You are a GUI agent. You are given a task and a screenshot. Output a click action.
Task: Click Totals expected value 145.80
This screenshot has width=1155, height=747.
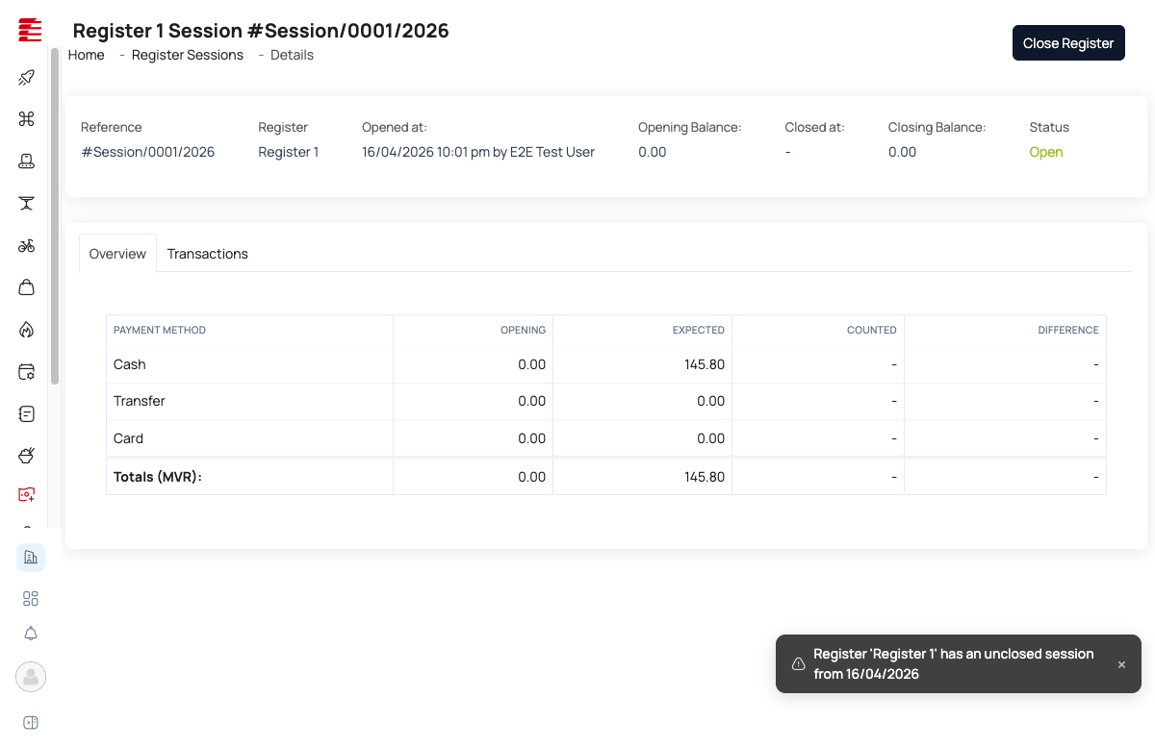click(705, 477)
